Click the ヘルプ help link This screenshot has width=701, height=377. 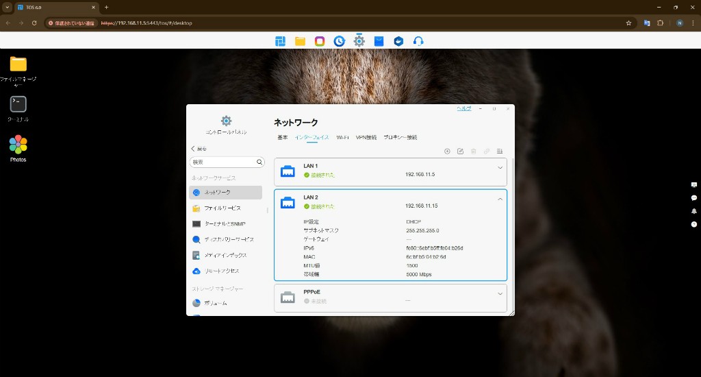[463, 109]
